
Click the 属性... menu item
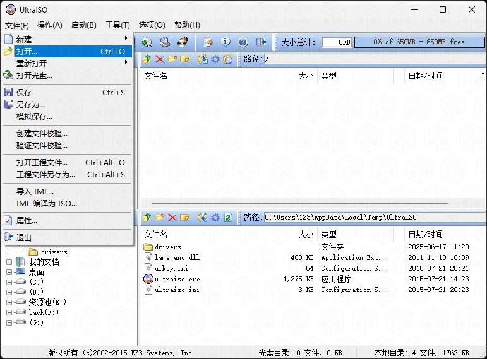(27, 221)
